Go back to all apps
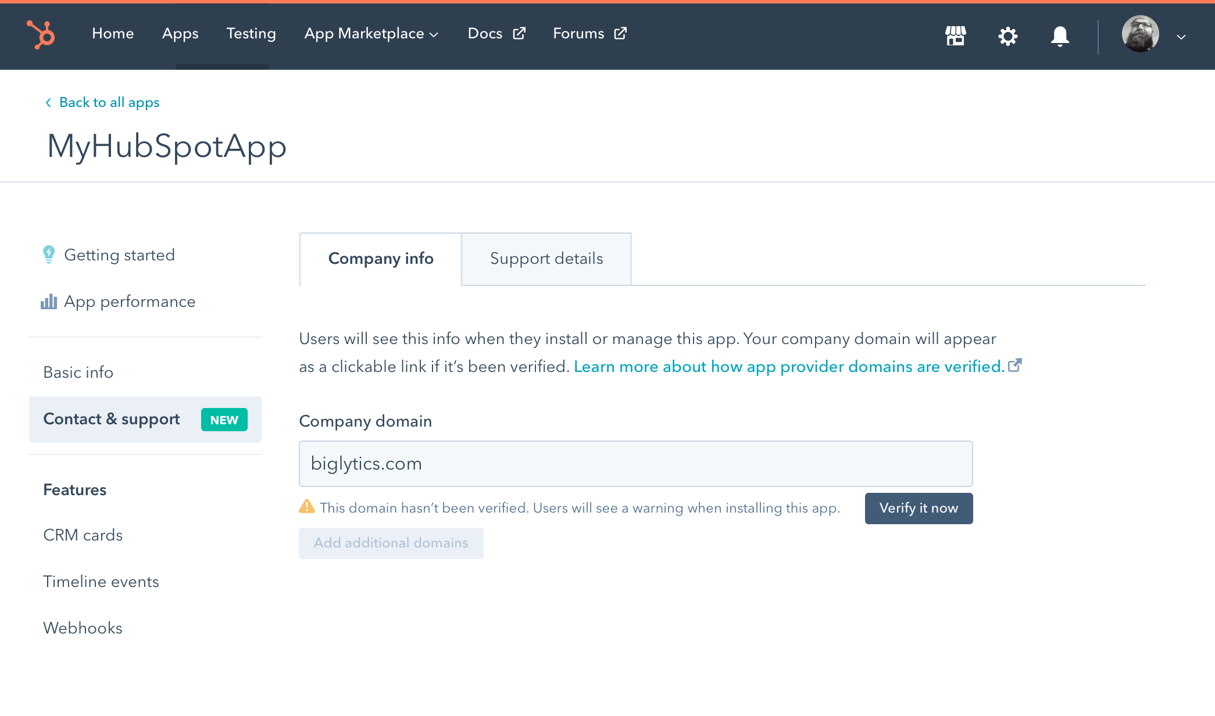 [x=102, y=102]
